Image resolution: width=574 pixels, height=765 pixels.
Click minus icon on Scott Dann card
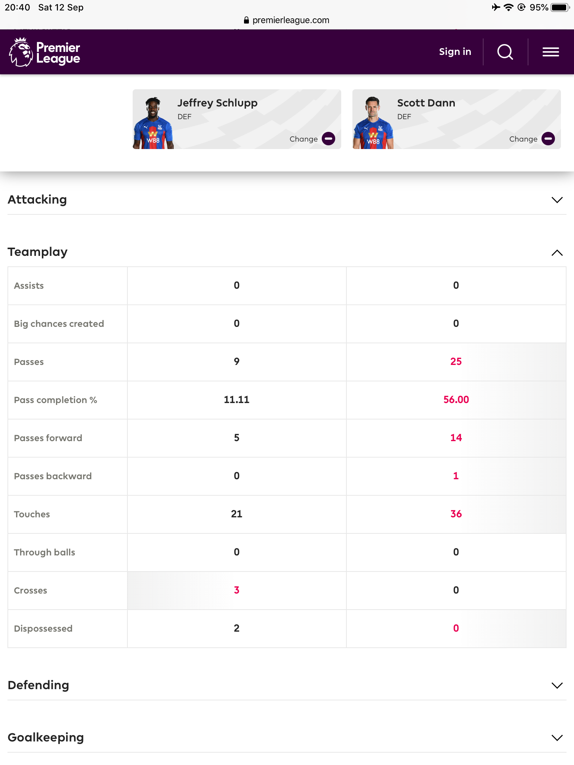[x=548, y=139]
